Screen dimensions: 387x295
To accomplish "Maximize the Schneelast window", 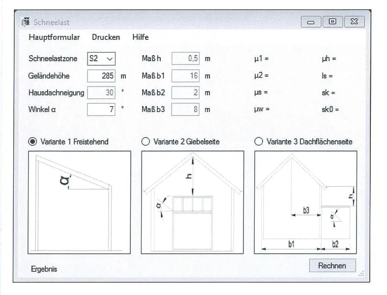I will tap(332, 22).
